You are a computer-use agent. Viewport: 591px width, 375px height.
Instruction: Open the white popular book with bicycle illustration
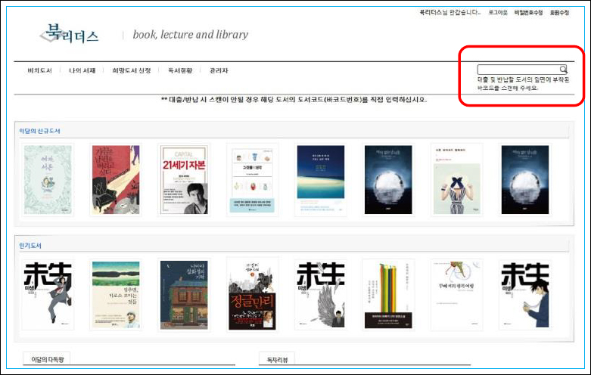(x=457, y=295)
